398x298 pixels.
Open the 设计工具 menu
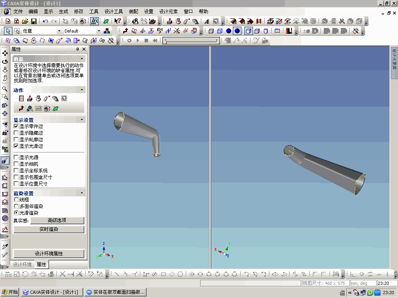[113, 12]
